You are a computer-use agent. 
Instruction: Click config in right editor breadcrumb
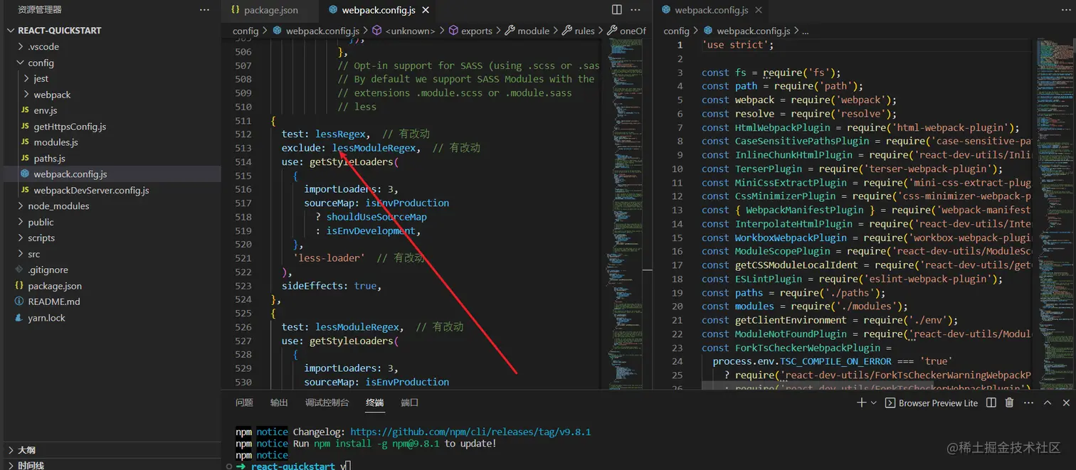tap(676, 31)
